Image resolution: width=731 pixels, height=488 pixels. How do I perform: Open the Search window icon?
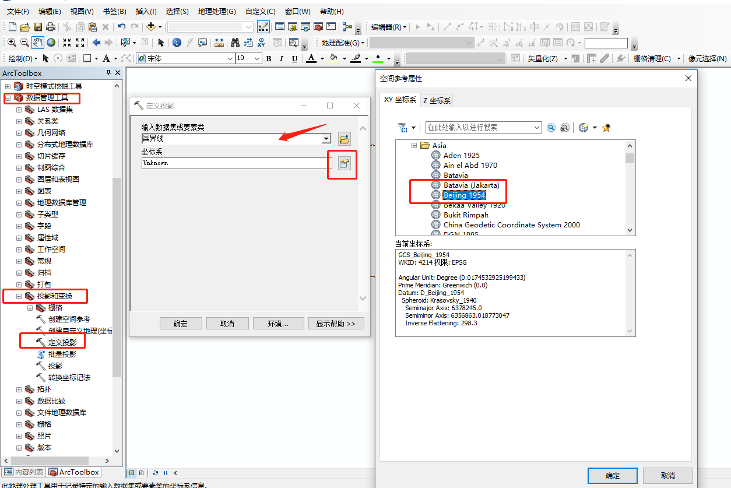(x=305, y=27)
